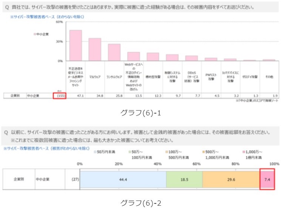Click the 80% x-axis label in graph (6)-2

[x=235, y=164]
